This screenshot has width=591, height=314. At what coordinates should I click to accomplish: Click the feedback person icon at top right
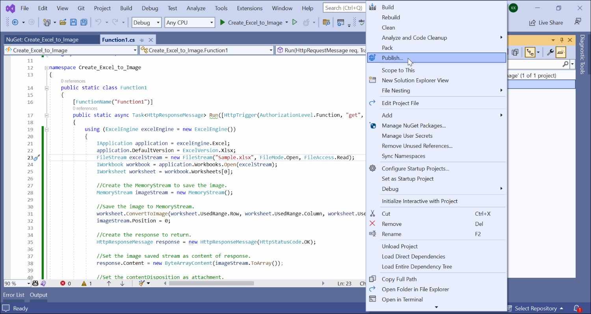click(x=578, y=22)
